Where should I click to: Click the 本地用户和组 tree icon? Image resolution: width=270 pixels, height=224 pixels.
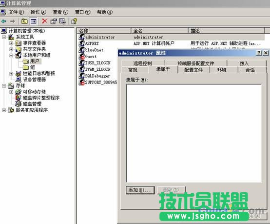pos(18,55)
